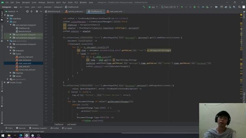Image resolution: width=246 pixels, height=138 pixels.
Task: Click the ChatRoom breadcrumb below the editor
Action: (x=59, y=124)
